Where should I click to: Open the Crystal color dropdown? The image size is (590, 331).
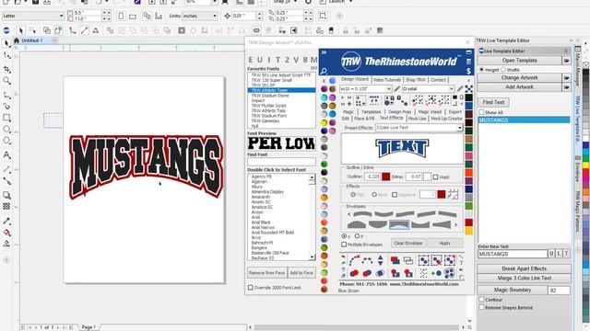click(x=451, y=89)
